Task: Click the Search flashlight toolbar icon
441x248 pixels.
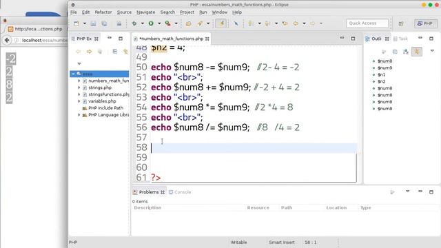Action: pyautogui.click(x=200, y=23)
